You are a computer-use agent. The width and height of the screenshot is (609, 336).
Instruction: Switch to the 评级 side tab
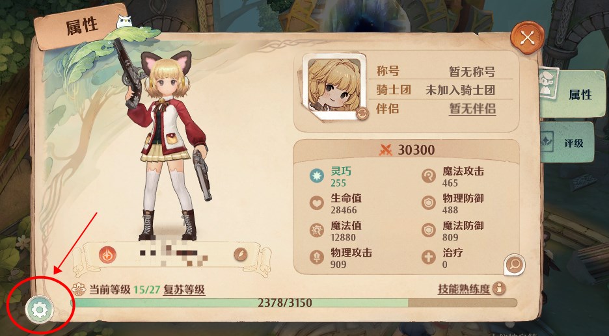[567, 143]
